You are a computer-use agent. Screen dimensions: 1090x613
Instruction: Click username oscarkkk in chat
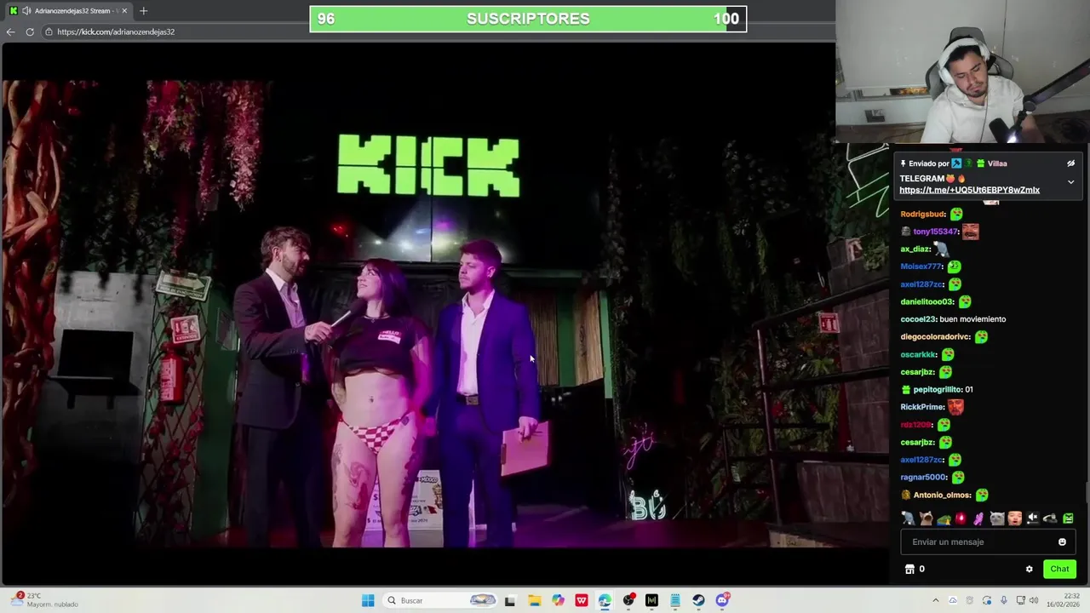(919, 354)
